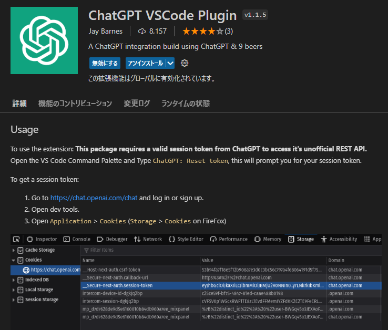Select the Storage devtools tab
The width and height of the screenshot is (388, 330).
coord(301,239)
